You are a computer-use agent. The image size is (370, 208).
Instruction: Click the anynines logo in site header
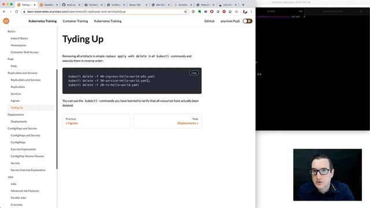coord(6,21)
